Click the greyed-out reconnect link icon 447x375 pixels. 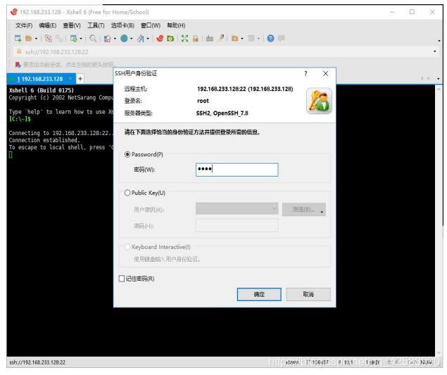[x=59, y=39]
